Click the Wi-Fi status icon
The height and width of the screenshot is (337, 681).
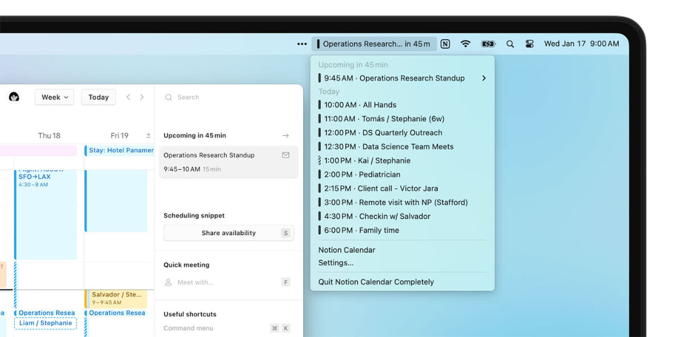465,44
